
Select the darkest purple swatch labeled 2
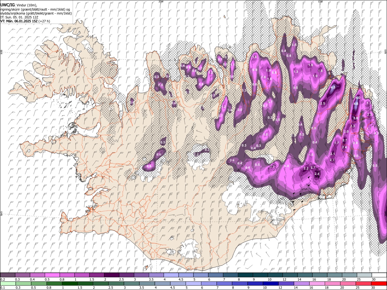pos(111,275)
